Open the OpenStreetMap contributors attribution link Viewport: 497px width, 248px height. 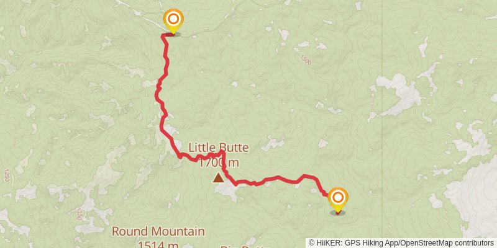(x=447, y=242)
